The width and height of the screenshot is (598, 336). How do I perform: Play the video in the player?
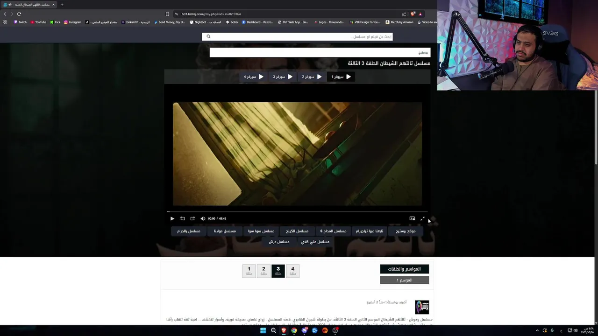(x=172, y=218)
